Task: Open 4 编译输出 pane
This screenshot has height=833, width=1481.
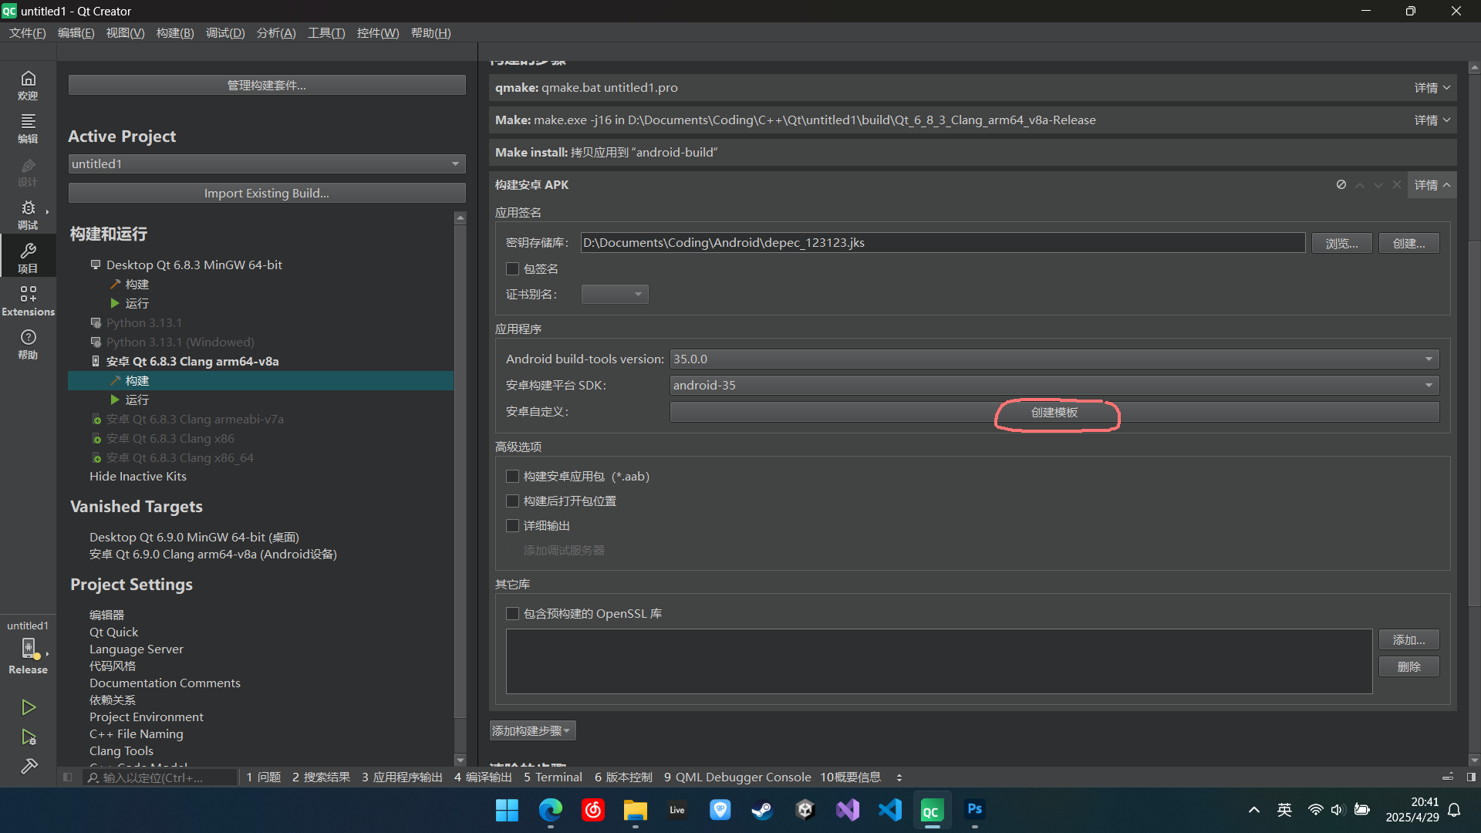Action: [483, 777]
